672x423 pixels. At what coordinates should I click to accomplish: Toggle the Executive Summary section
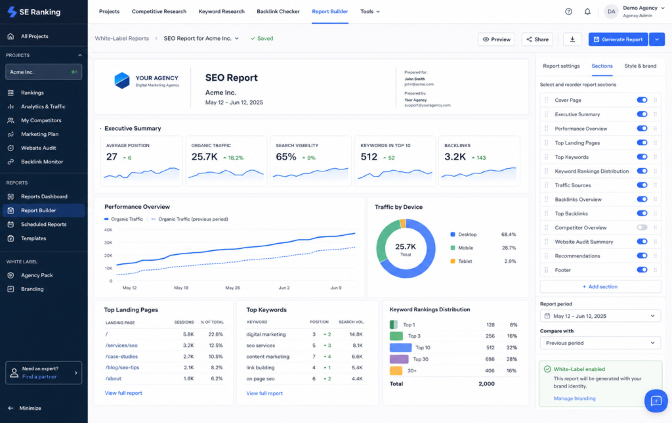[642, 114]
